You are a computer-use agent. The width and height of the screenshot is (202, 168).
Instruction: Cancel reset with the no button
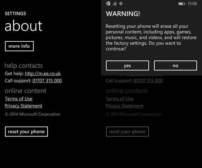[175, 66]
